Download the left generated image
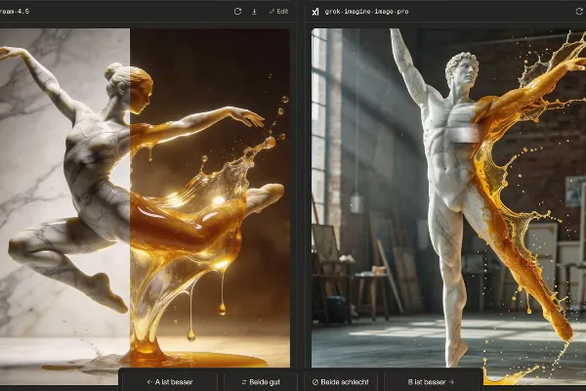This screenshot has height=391, width=586. point(254,12)
